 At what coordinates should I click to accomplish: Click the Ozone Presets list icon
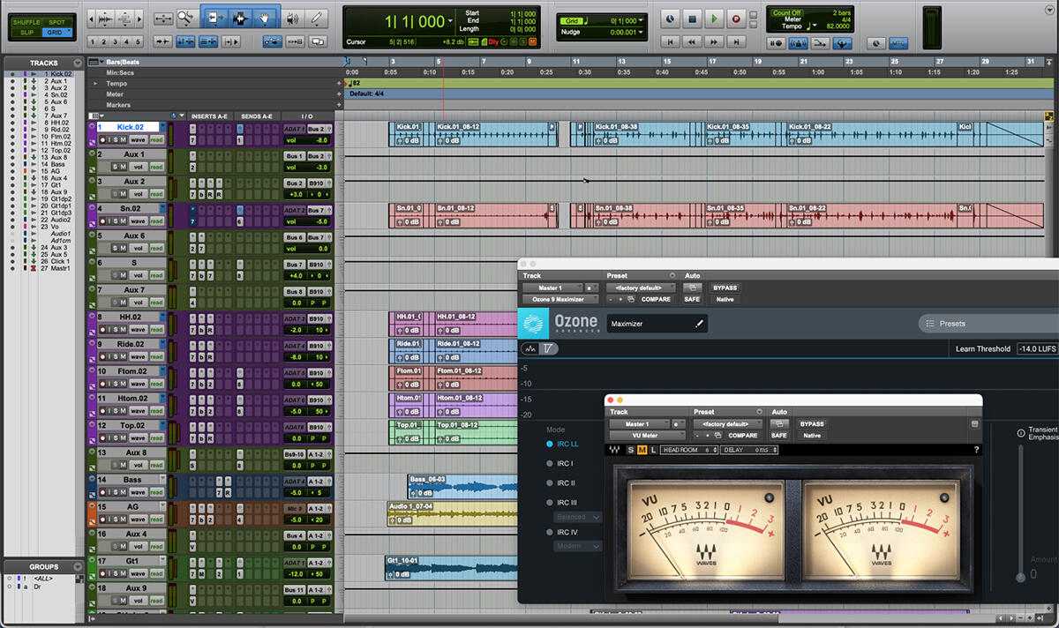point(930,324)
